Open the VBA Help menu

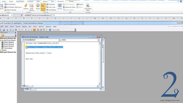(x=55, y=27)
